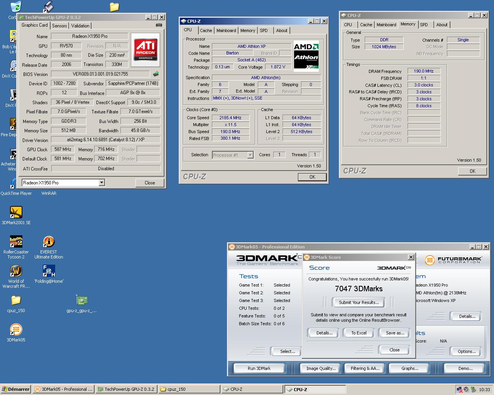Open About tab in right CPU-Z window
This screenshot has width=494, height=395.
click(x=442, y=25)
